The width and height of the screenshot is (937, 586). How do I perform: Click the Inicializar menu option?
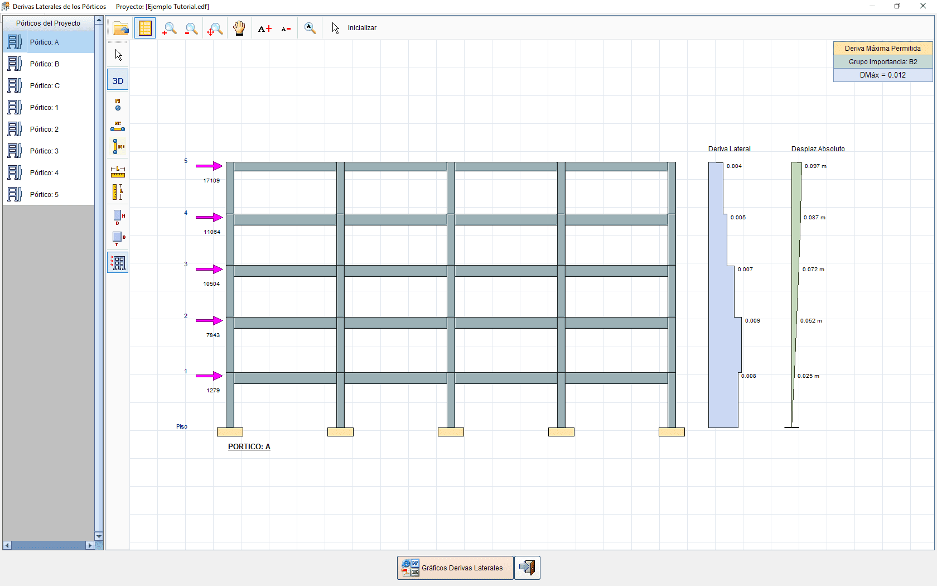(362, 27)
